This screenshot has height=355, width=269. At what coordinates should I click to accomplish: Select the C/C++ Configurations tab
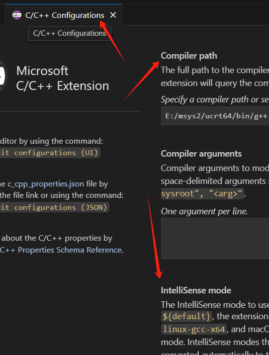[x=64, y=15]
